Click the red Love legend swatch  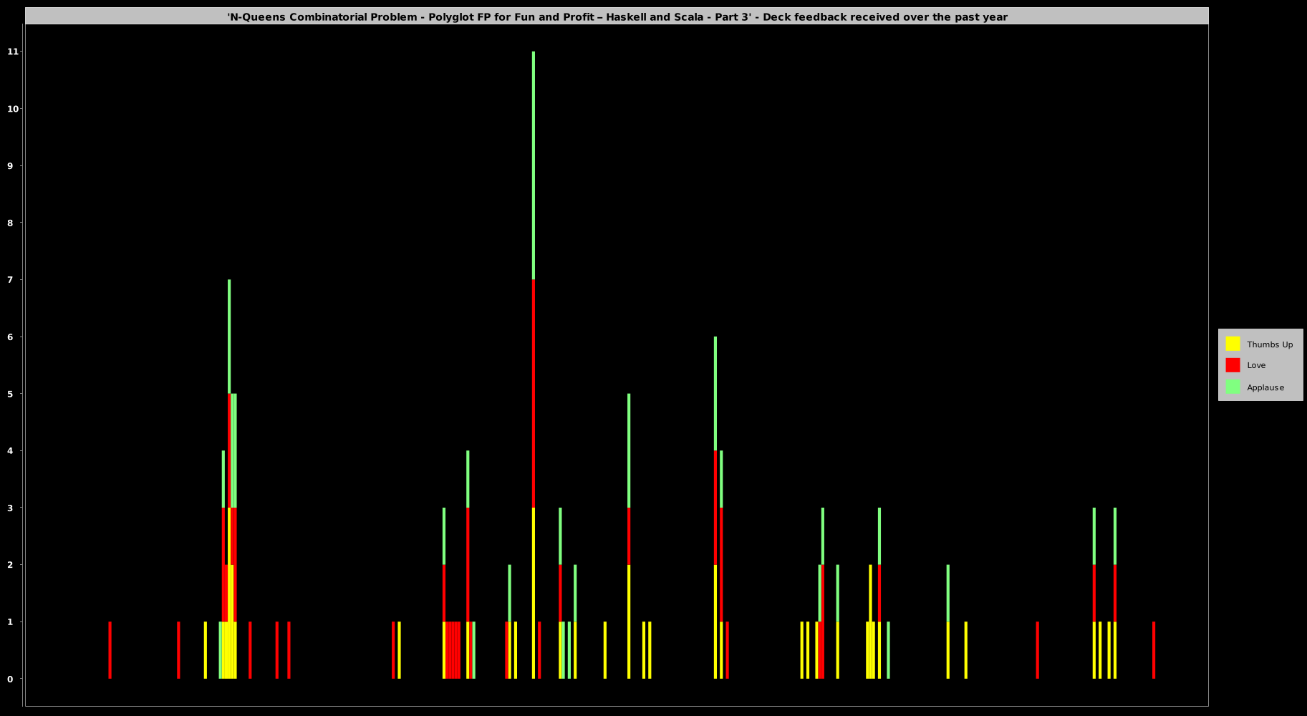click(1233, 365)
